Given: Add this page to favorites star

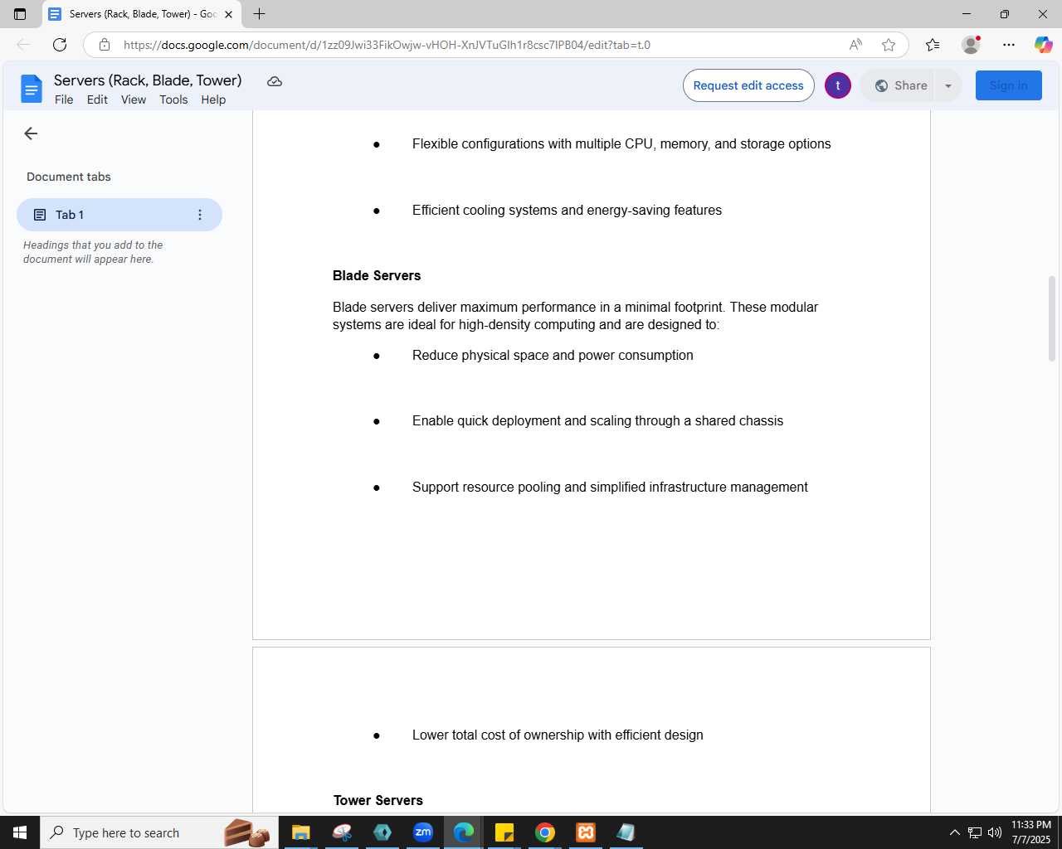Looking at the screenshot, I should 889,45.
